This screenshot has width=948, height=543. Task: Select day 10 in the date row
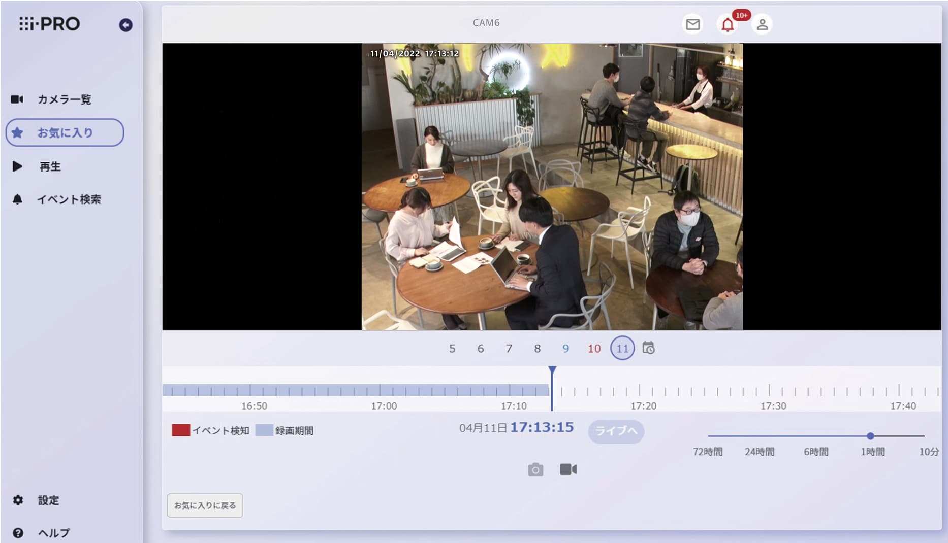[x=594, y=349]
